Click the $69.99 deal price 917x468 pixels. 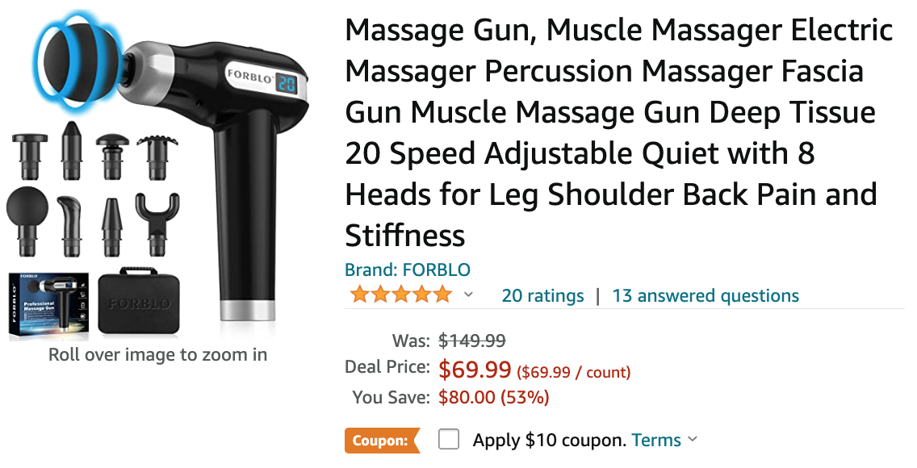pyautogui.click(x=475, y=370)
